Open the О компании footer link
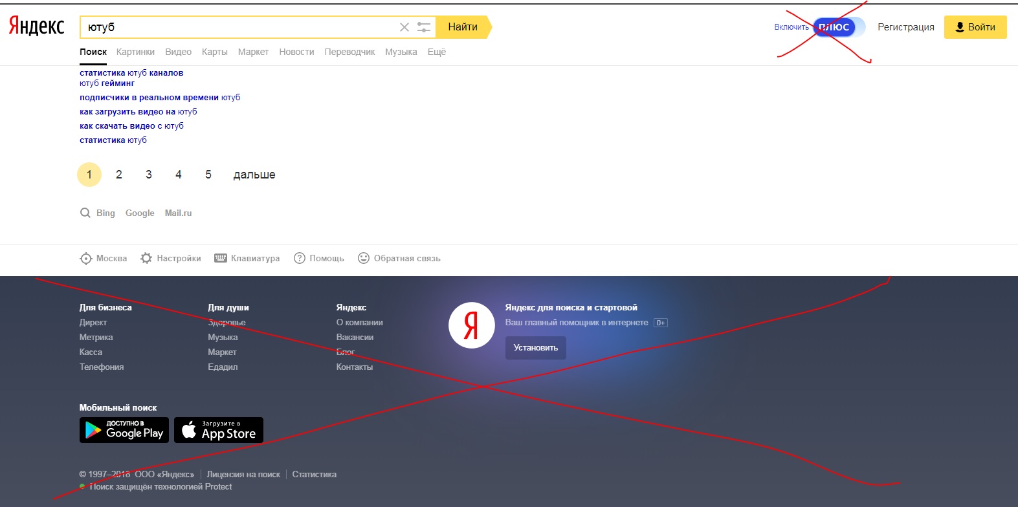The image size is (1018, 507). (x=359, y=322)
